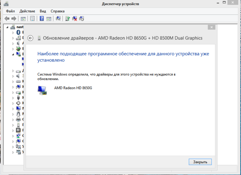Click the update driver software toolbar icon
241x175 pixels.
click(x=67, y=19)
